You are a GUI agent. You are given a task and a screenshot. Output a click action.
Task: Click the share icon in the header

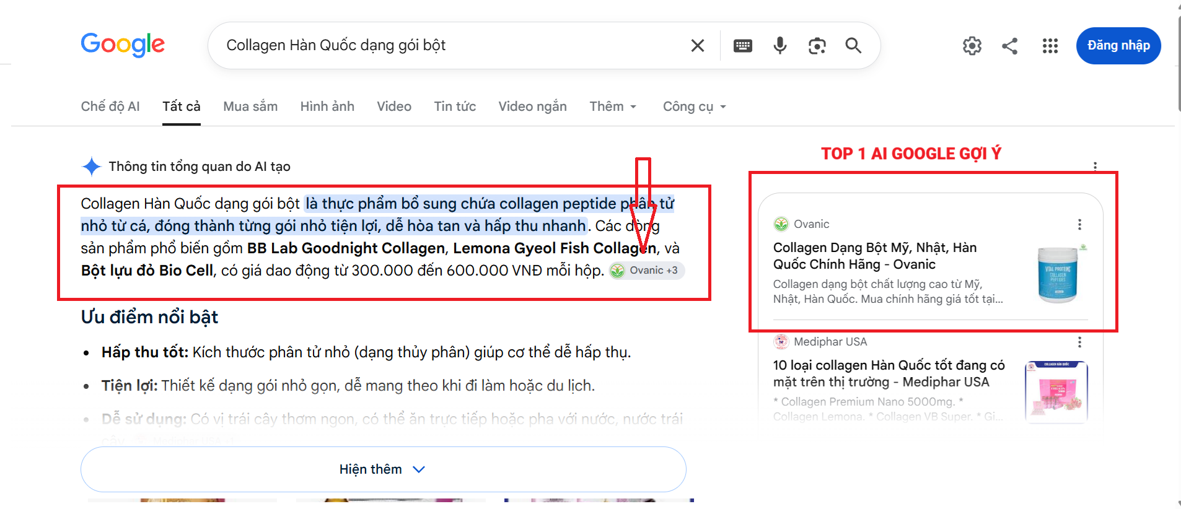(1010, 45)
